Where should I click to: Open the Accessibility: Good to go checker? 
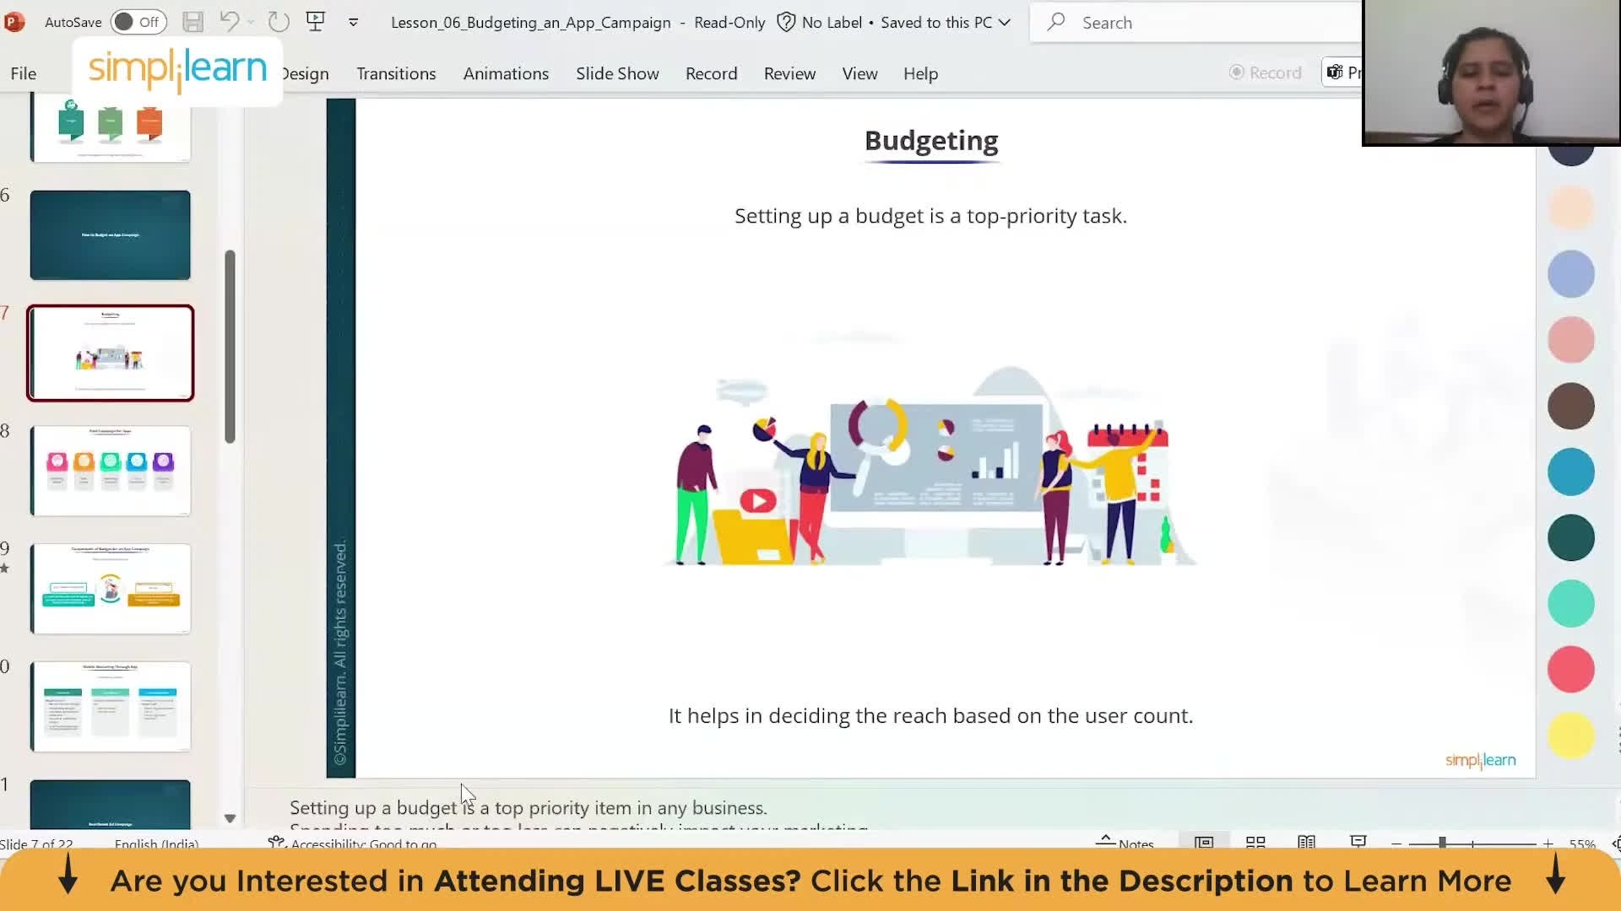click(353, 843)
